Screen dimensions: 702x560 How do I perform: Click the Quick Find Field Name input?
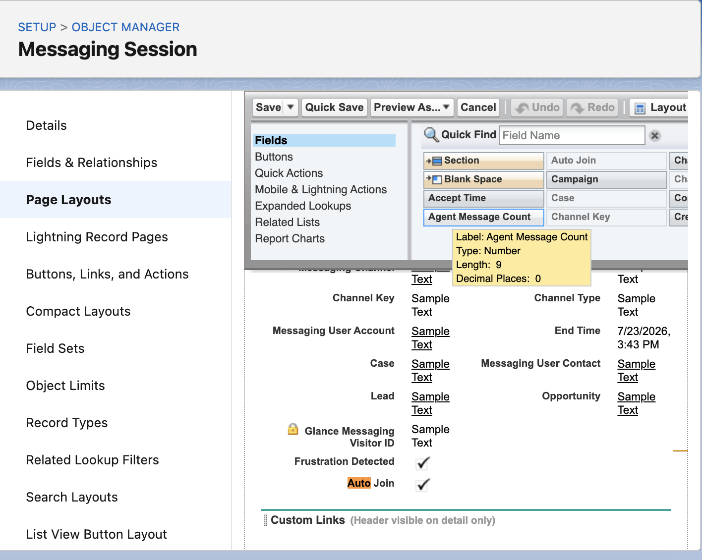[x=572, y=135]
